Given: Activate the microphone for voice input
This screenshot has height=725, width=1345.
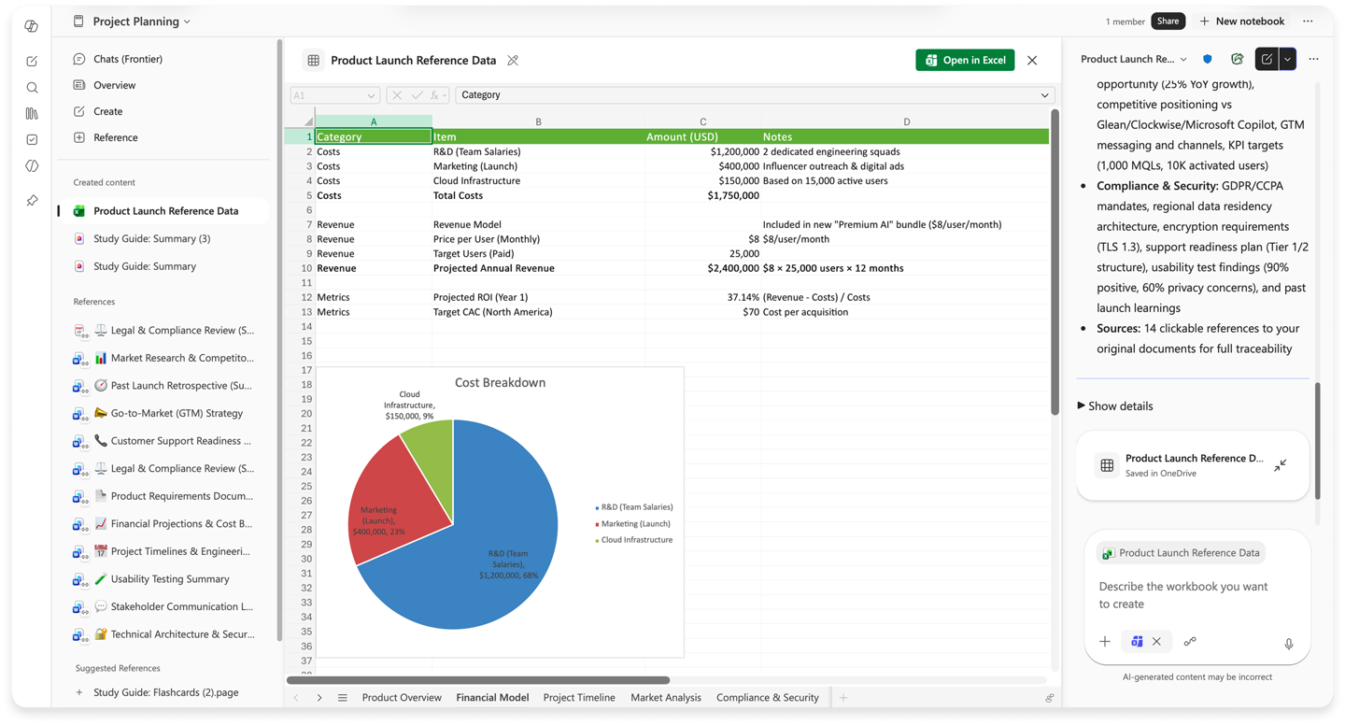Looking at the screenshot, I should coord(1288,644).
